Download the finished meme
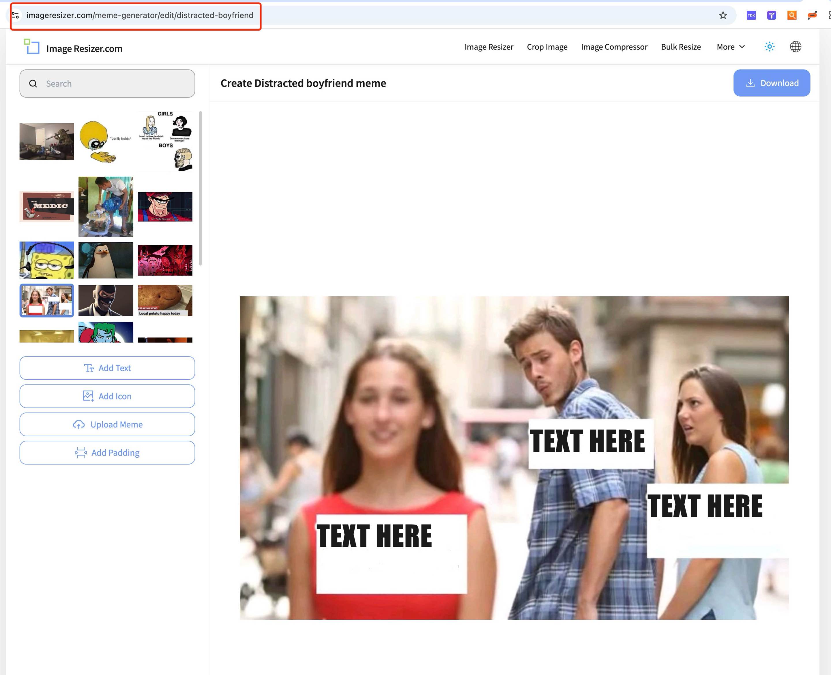Viewport: 831px width, 675px height. coord(772,83)
